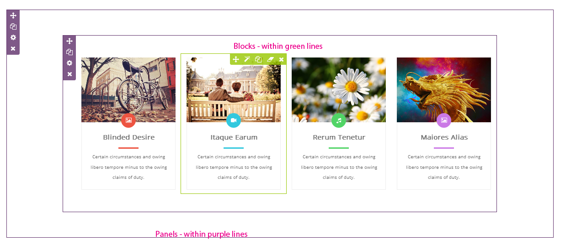Screen dimensions: 571x245
Task: Click eraser icon in green block toolbar
Action: tap(270, 59)
